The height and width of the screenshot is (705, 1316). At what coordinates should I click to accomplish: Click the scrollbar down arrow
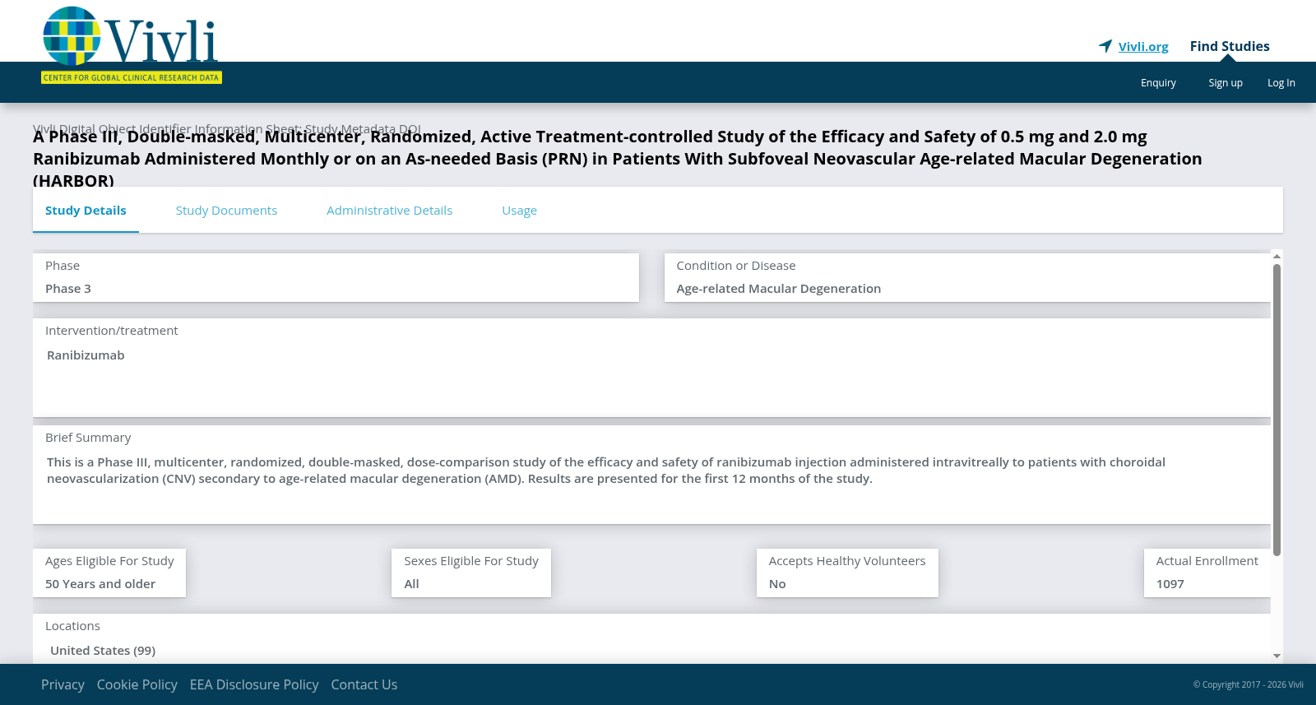click(1277, 656)
